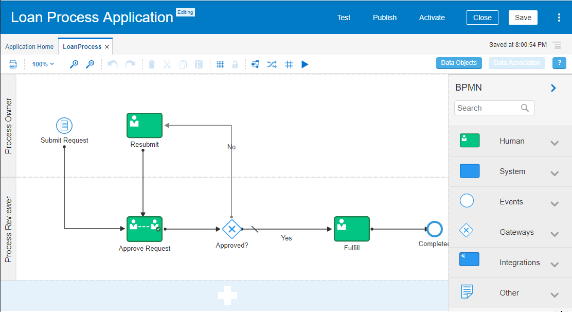Click Activate in the header
This screenshot has height=312, width=572.
point(432,18)
